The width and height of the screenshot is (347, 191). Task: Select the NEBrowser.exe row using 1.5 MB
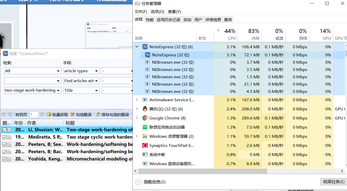click(239, 77)
